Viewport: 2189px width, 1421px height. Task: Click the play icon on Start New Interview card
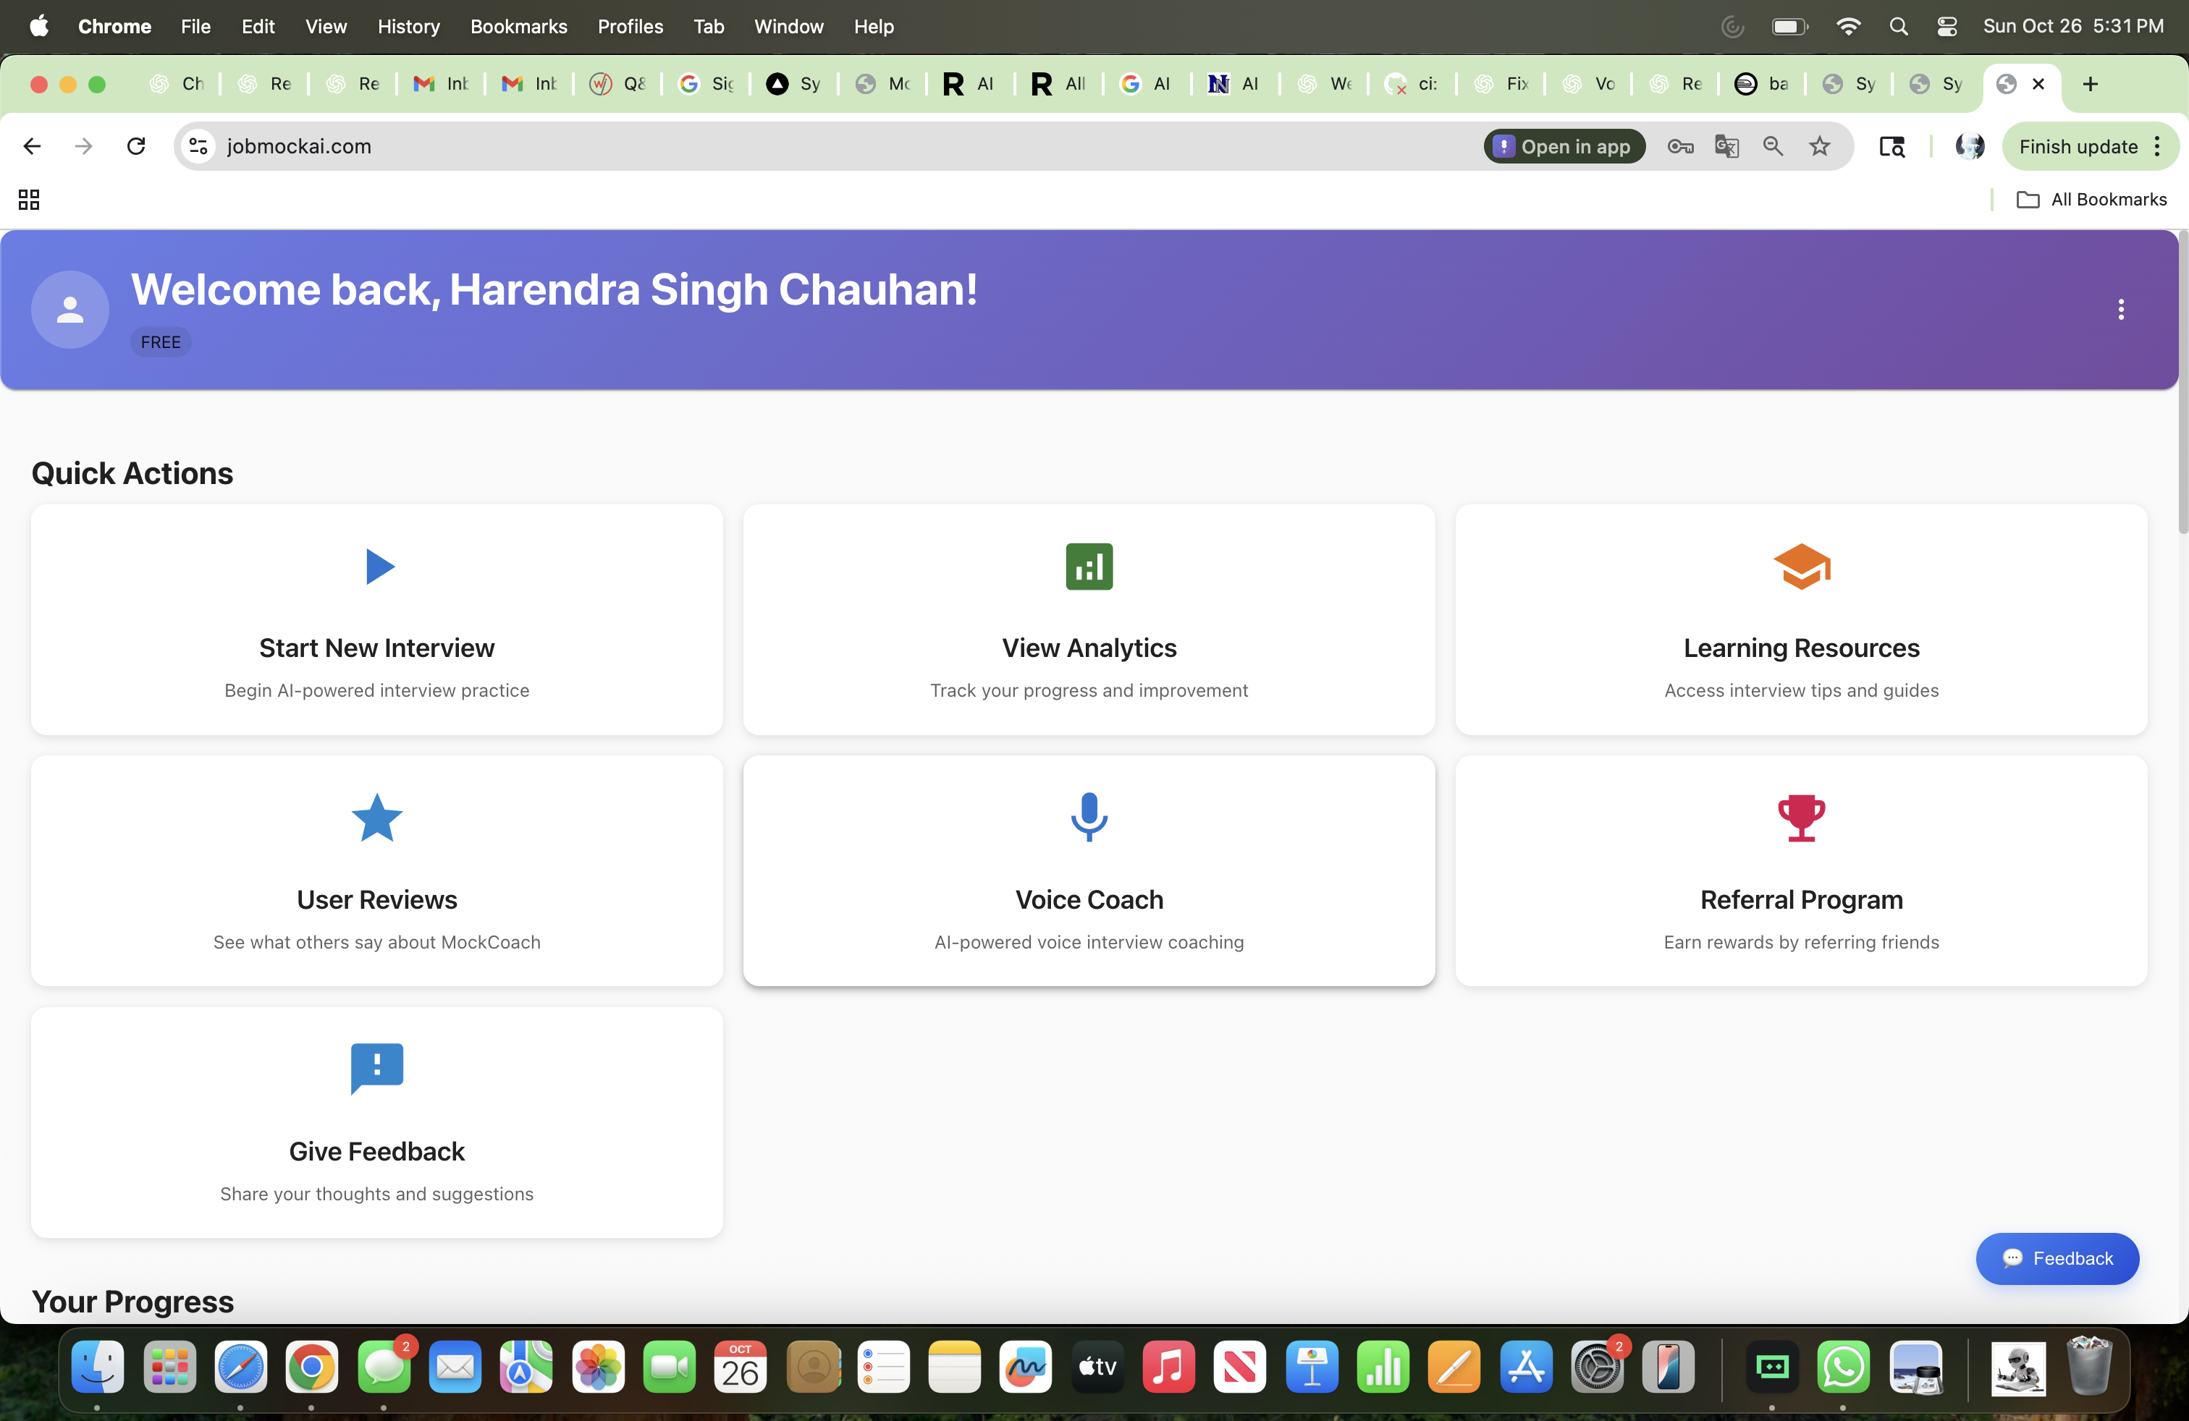(376, 567)
